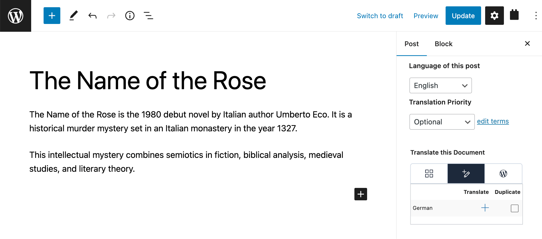Click the WordPress logo to exit editor
Viewport: 542px width, 239px height.
click(x=16, y=16)
